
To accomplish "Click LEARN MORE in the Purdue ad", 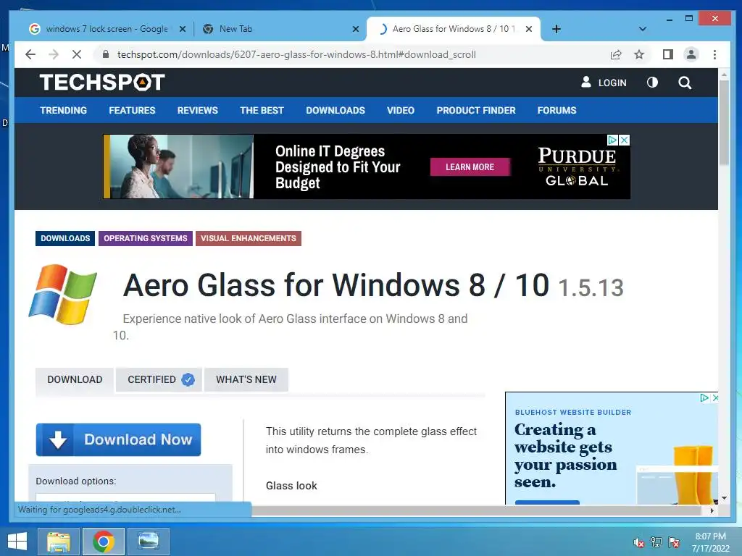I will pyautogui.click(x=470, y=167).
